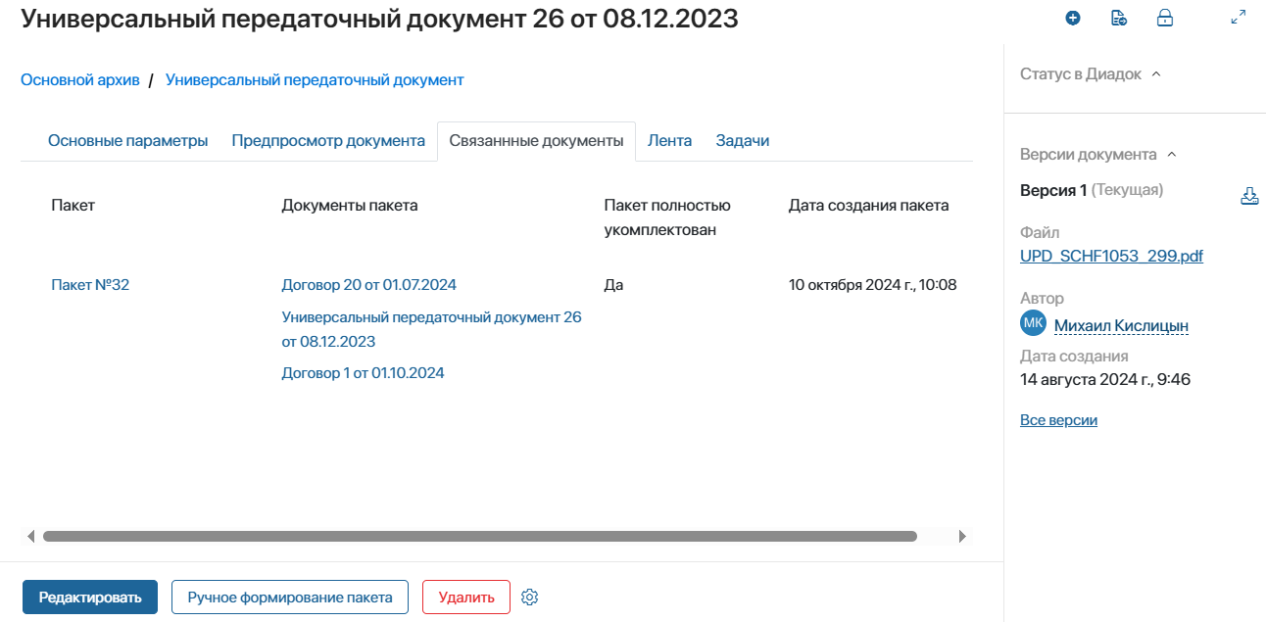
Task: Click the document export icon in the header
Action: point(1119,18)
